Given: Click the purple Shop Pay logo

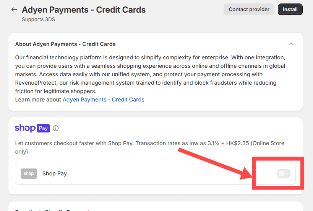Looking at the screenshot, I should pos(32,128).
